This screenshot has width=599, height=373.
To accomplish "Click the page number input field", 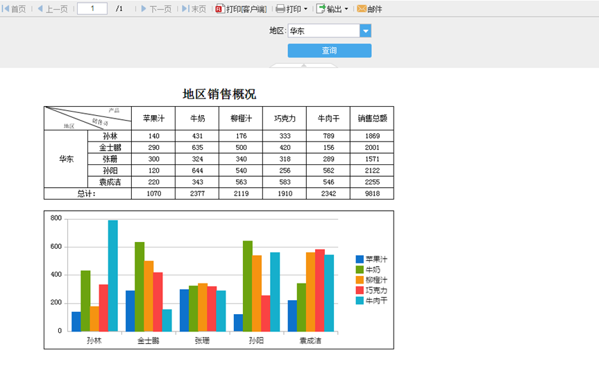I will click(92, 8).
